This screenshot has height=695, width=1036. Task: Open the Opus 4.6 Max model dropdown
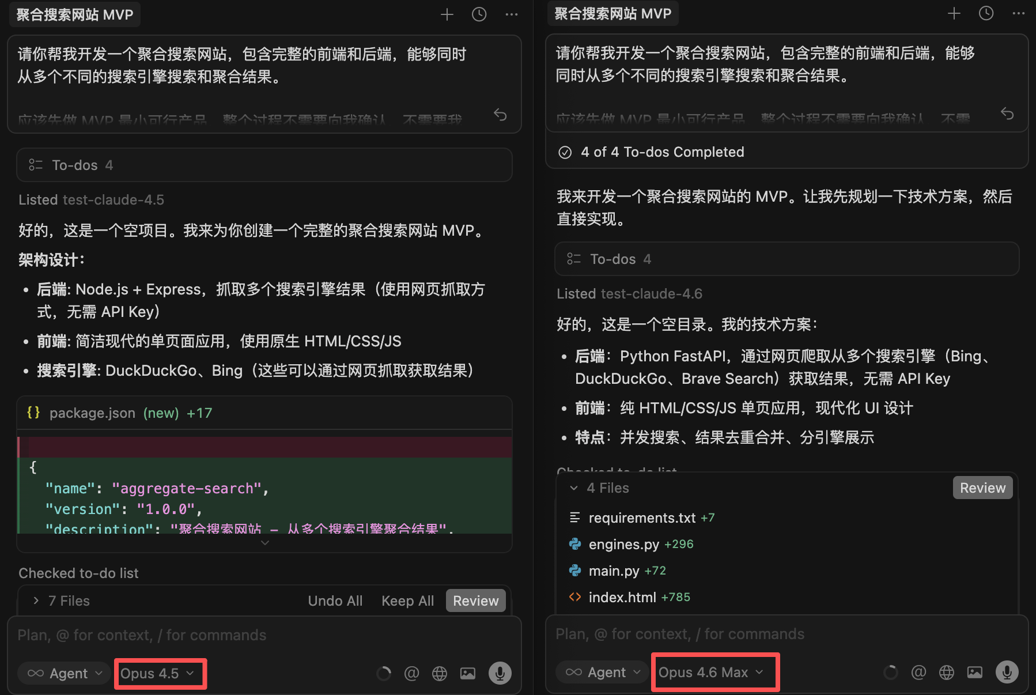click(x=711, y=672)
